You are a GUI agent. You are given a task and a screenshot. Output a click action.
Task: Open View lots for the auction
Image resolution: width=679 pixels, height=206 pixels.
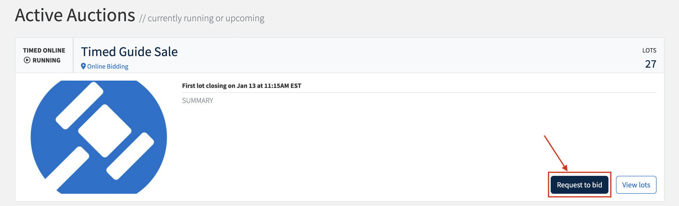click(x=636, y=185)
